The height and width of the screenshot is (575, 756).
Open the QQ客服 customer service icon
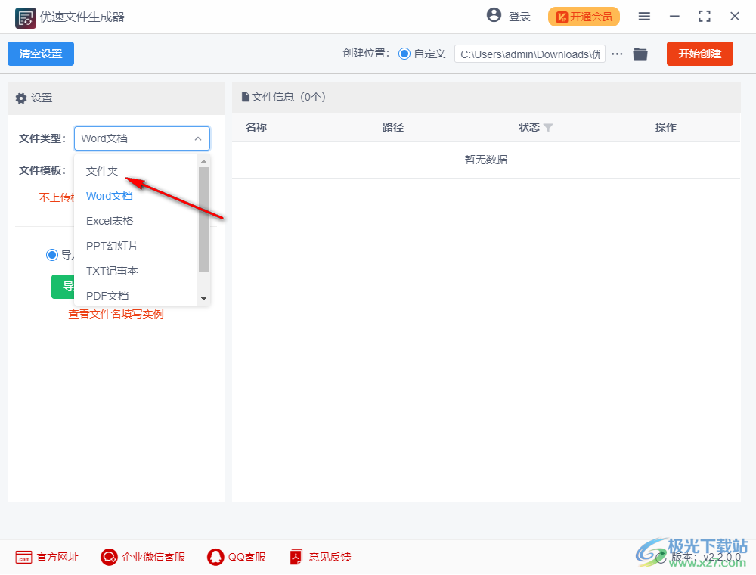[215, 557]
